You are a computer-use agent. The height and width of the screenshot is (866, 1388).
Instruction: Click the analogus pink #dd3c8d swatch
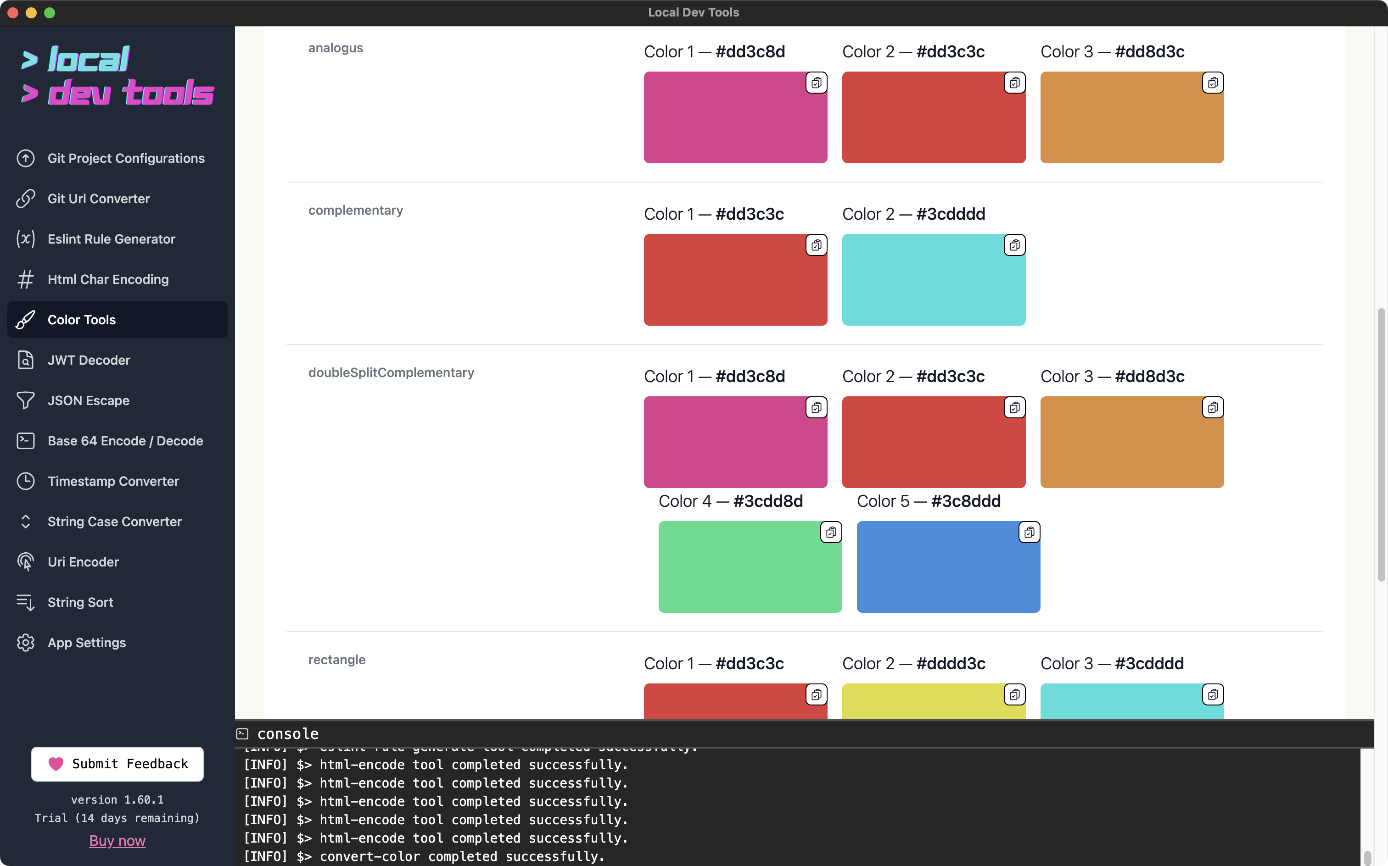click(x=735, y=117)
